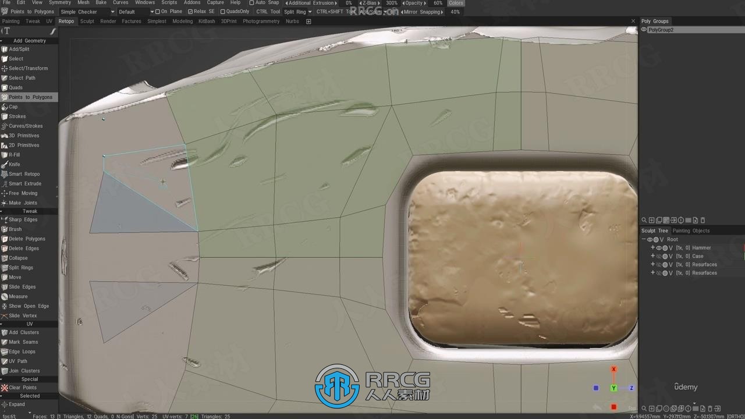Select the Free Moving tool

(x=29, y=193)
